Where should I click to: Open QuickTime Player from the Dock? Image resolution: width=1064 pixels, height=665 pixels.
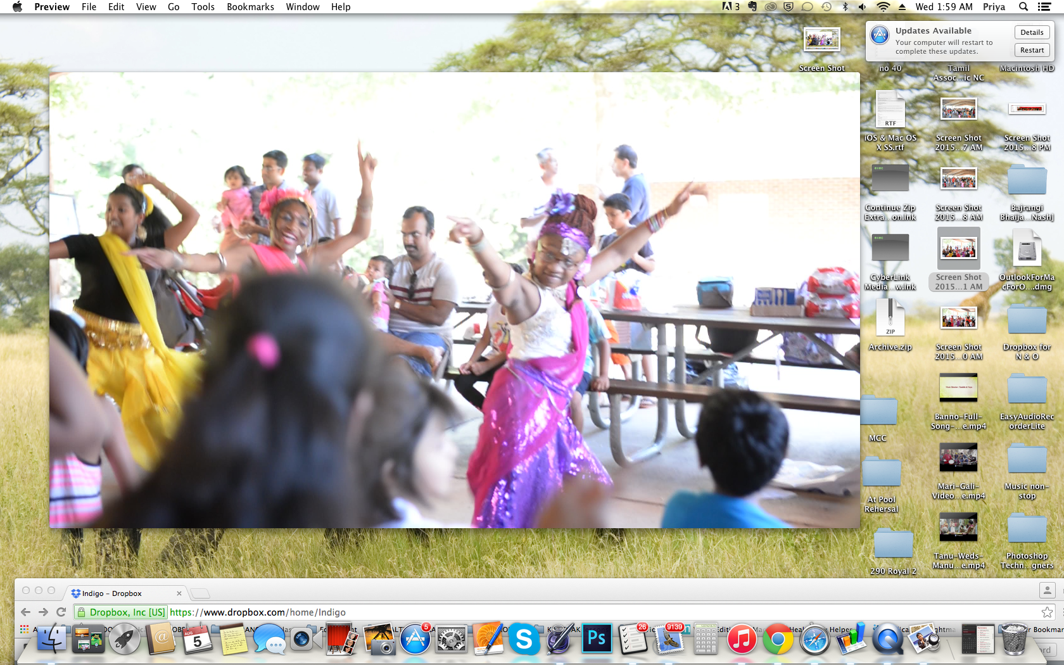(887, 639)
